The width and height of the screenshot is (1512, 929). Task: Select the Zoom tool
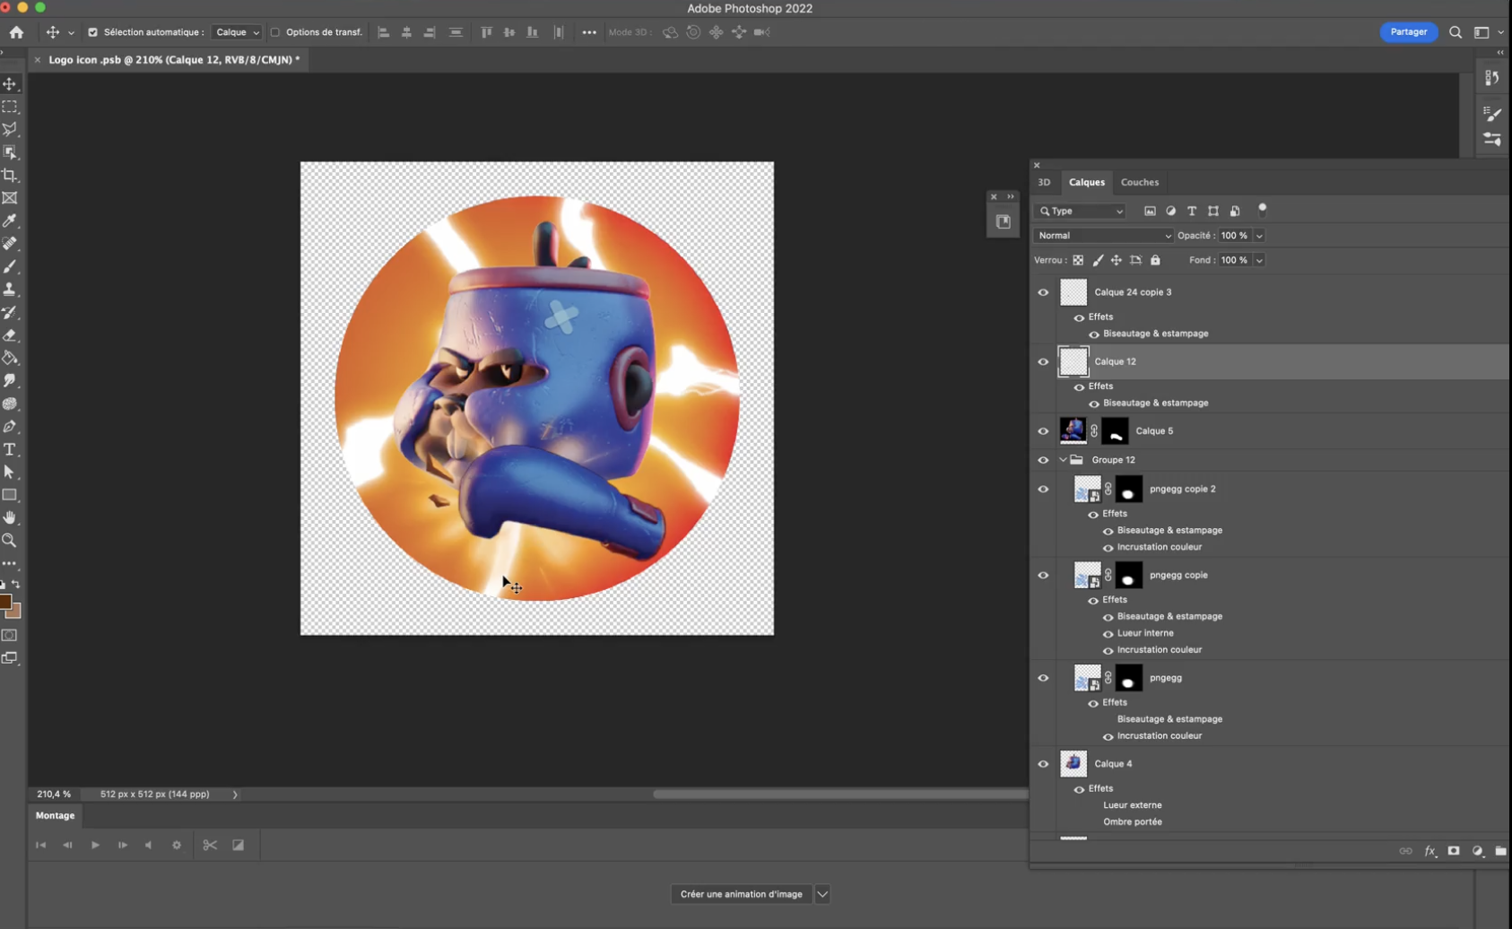click(x=10, y=541)
